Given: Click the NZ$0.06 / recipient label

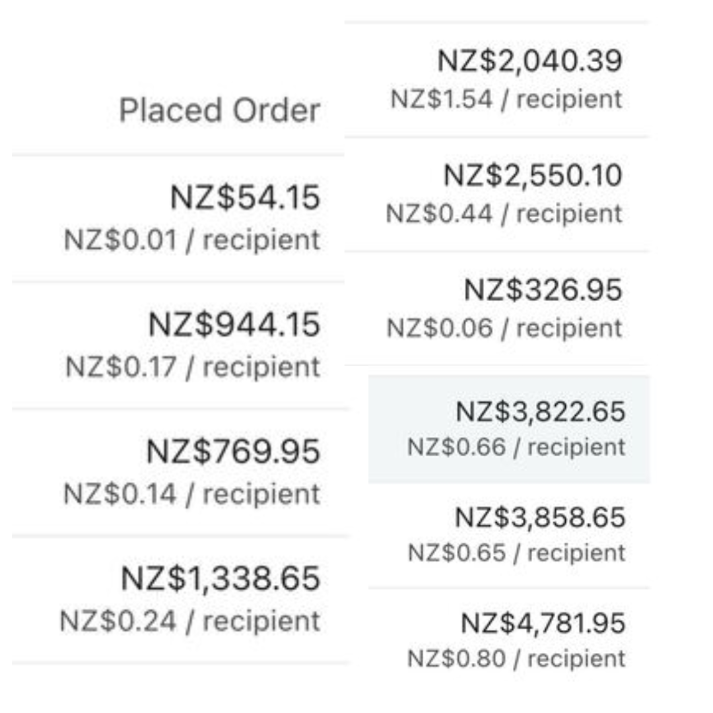Looking at the screenshot, I should coord(504,328).
